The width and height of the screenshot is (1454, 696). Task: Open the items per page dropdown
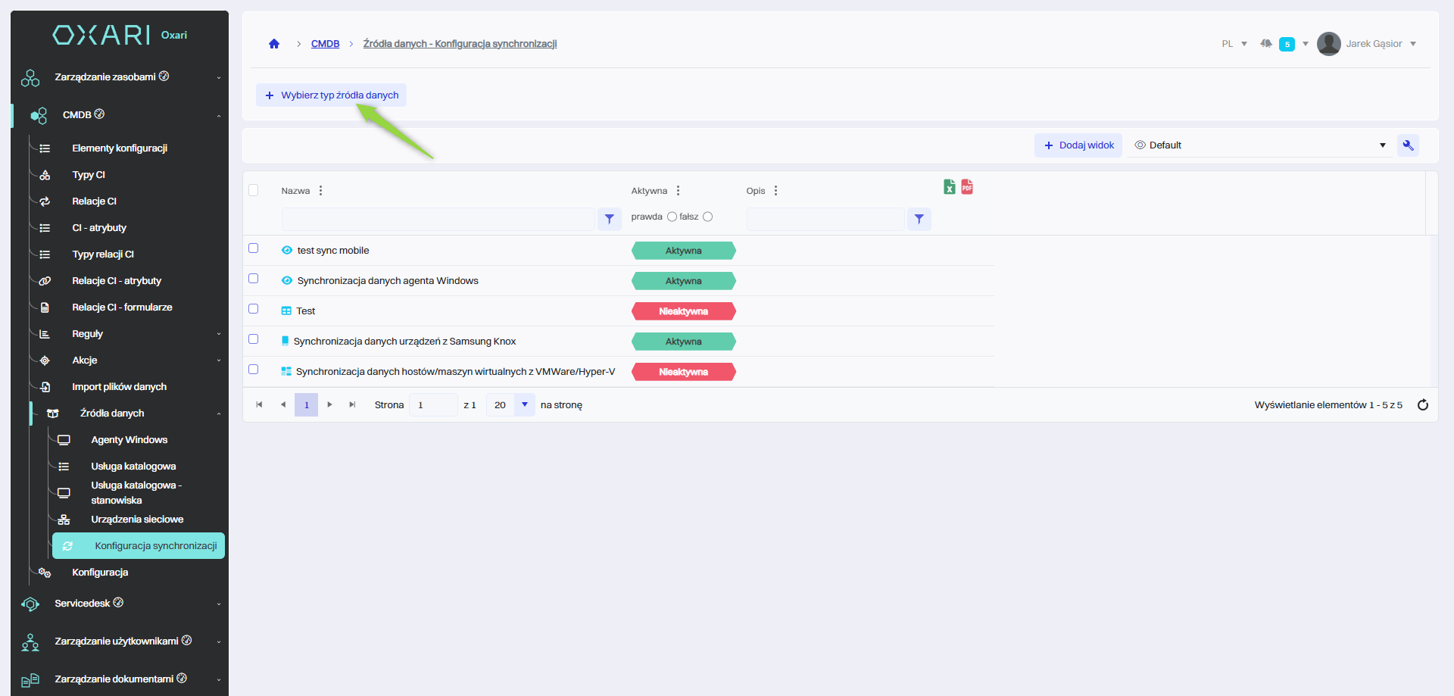(524, 405)
